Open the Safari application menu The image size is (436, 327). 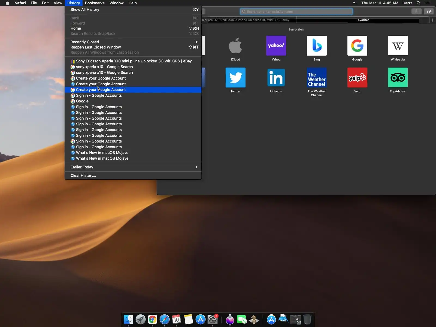20,3
